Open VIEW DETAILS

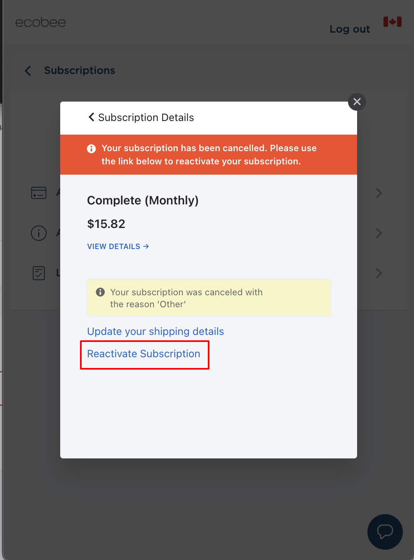click(x=118, y=246)
